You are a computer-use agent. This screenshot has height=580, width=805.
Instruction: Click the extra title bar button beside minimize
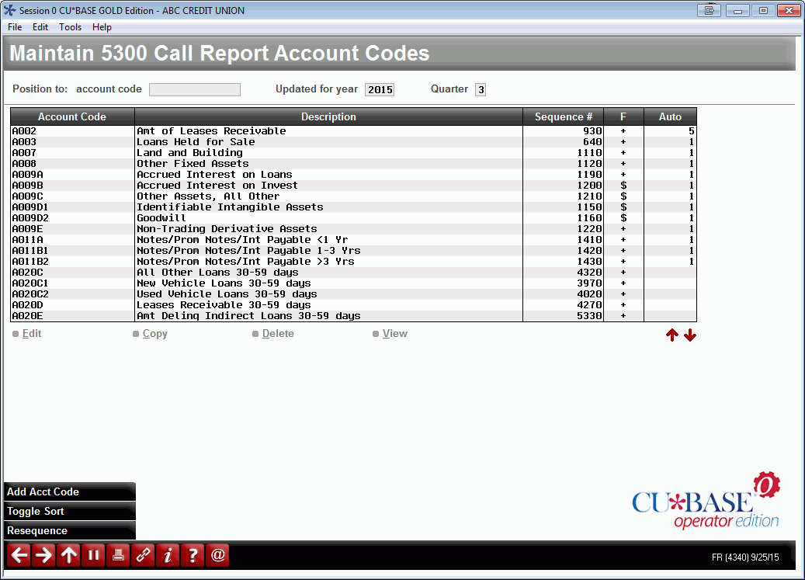709,10
